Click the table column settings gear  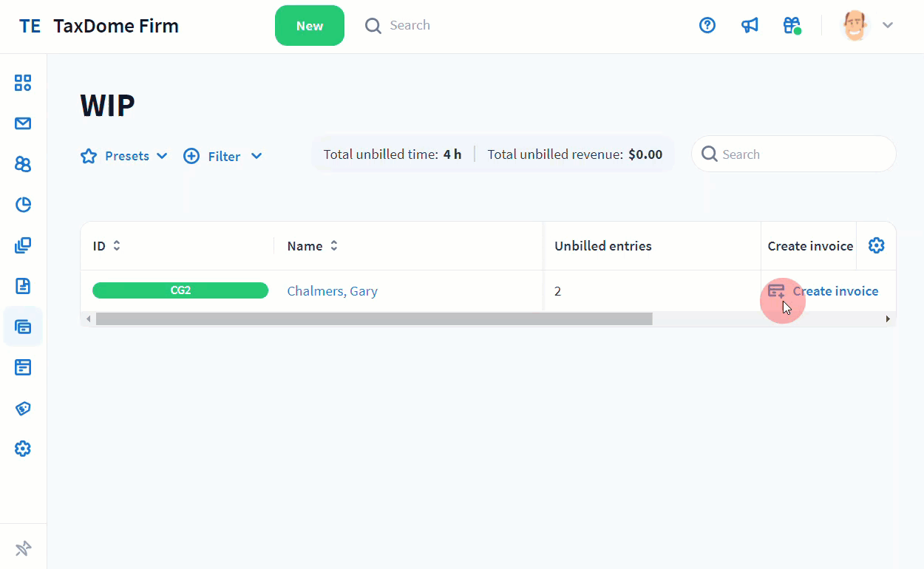(876, 246)
